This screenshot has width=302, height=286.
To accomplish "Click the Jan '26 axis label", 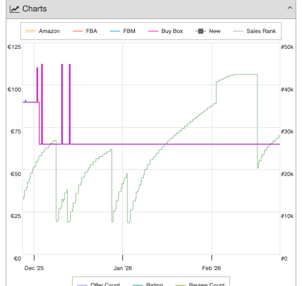I will [x=123, y=268].
